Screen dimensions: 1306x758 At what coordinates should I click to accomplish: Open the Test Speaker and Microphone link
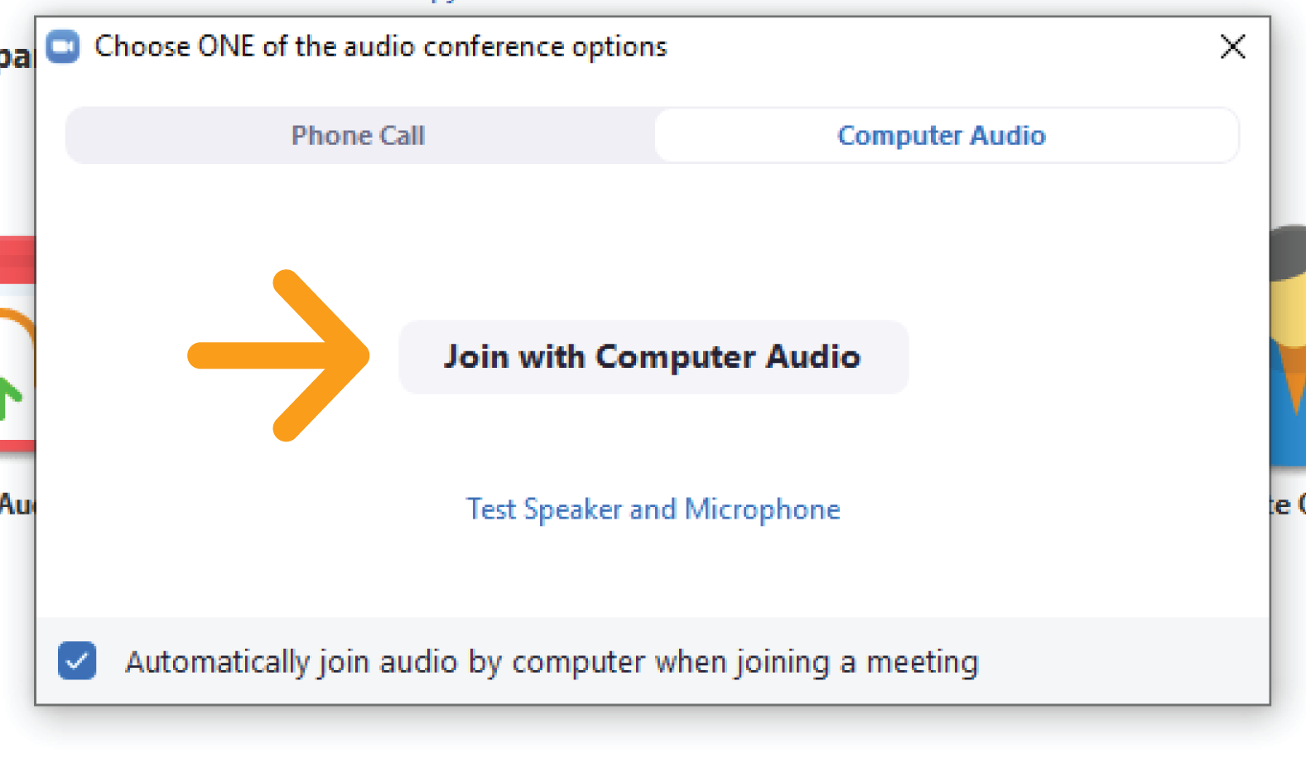pos(653,509)
